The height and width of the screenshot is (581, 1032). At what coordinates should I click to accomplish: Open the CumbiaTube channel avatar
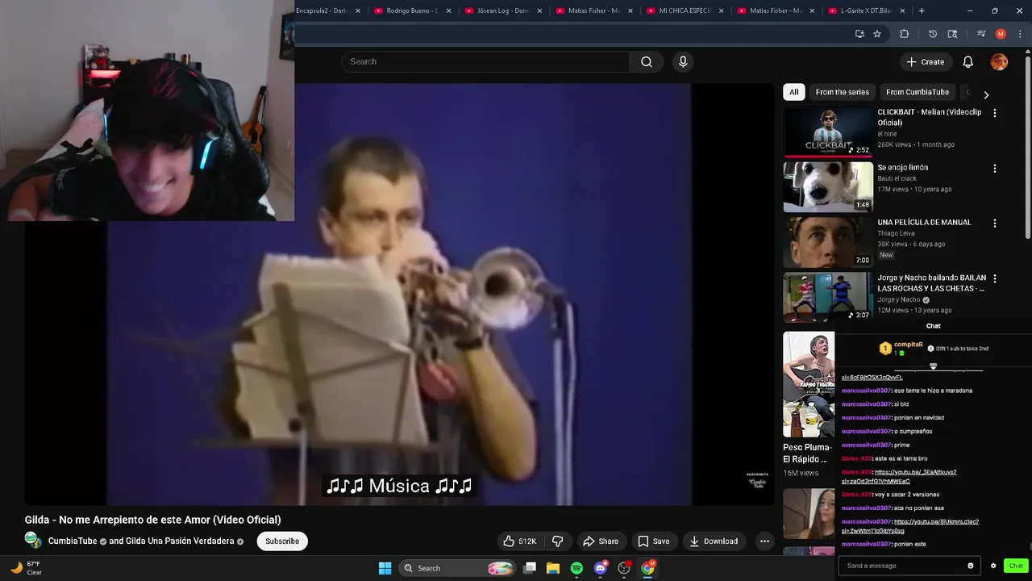[33, 541]
